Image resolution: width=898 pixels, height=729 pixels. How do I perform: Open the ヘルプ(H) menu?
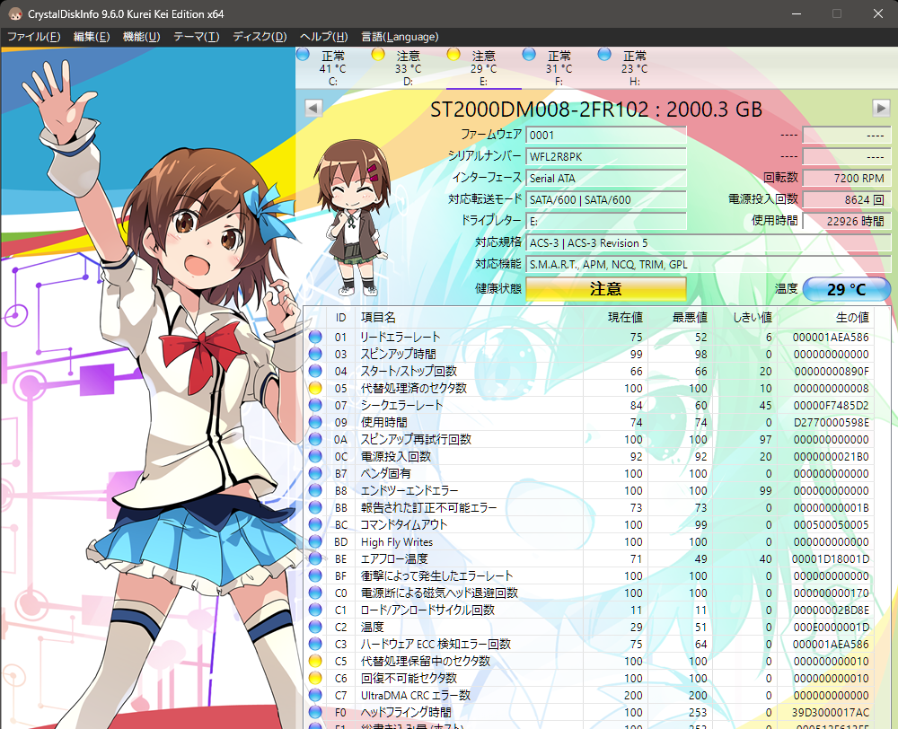(x=323, y=37)
